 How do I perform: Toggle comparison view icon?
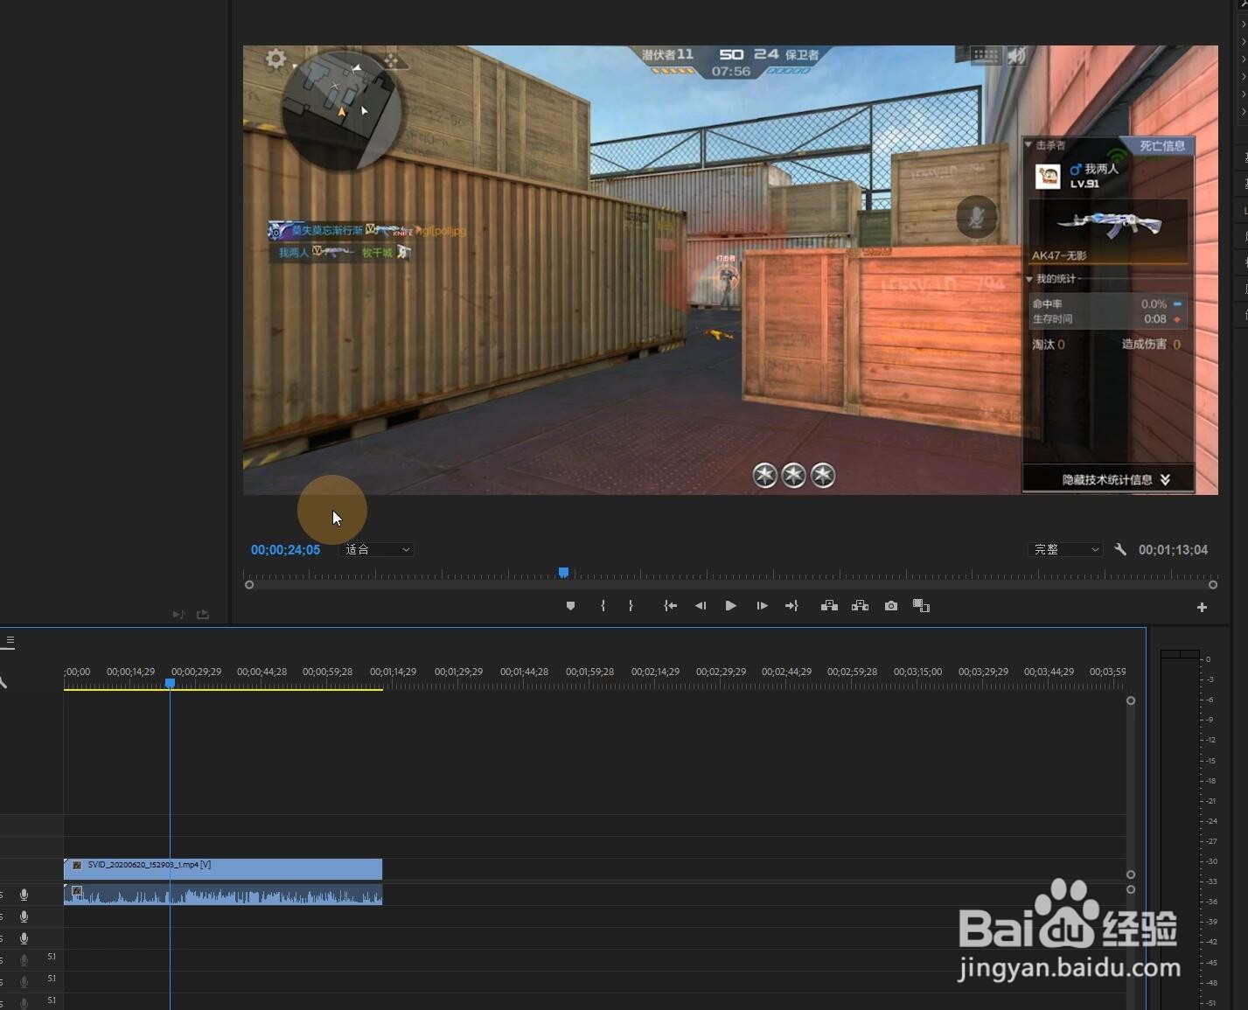[921, 606]
